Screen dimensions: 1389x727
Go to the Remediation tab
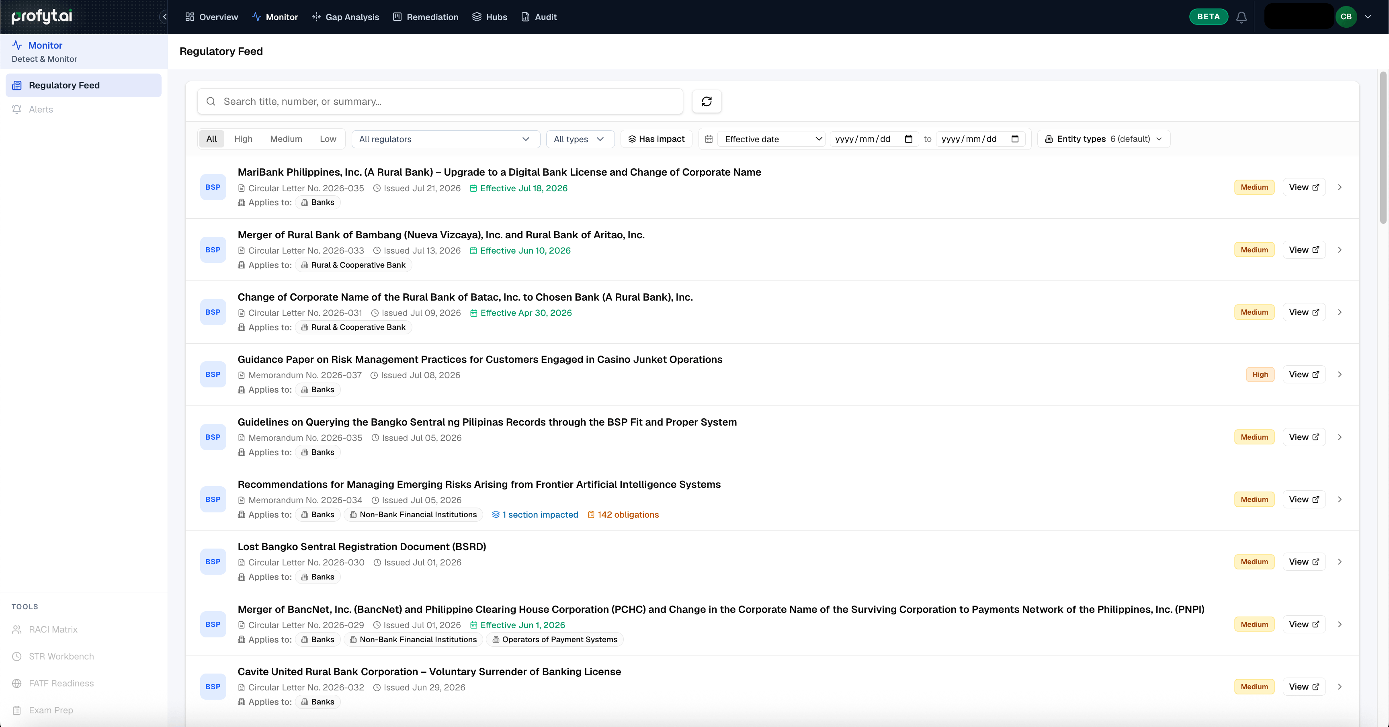click(426, 17)
